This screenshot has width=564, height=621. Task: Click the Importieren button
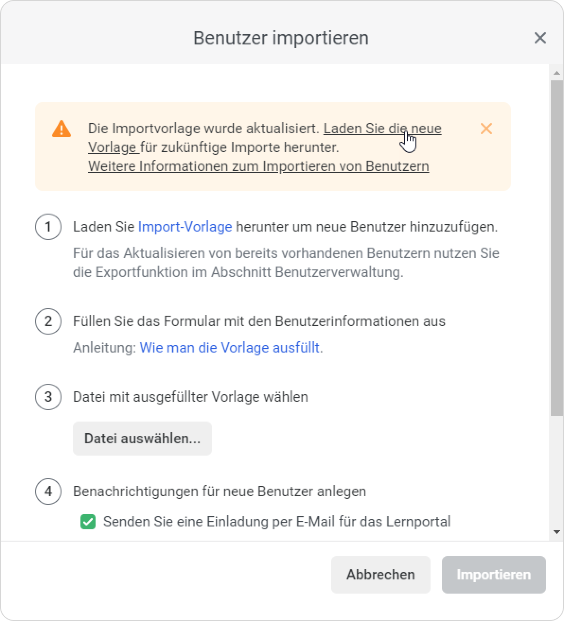[x=493, y=575]
